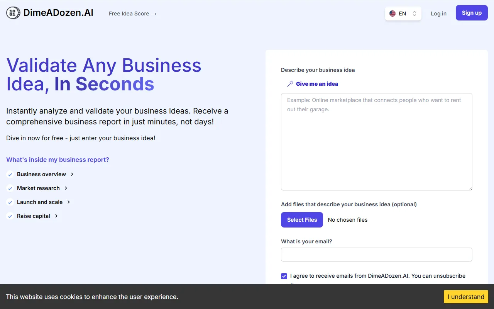Expand the Market research chevron
Screen dimensions: 494x309
pos(66,188)
